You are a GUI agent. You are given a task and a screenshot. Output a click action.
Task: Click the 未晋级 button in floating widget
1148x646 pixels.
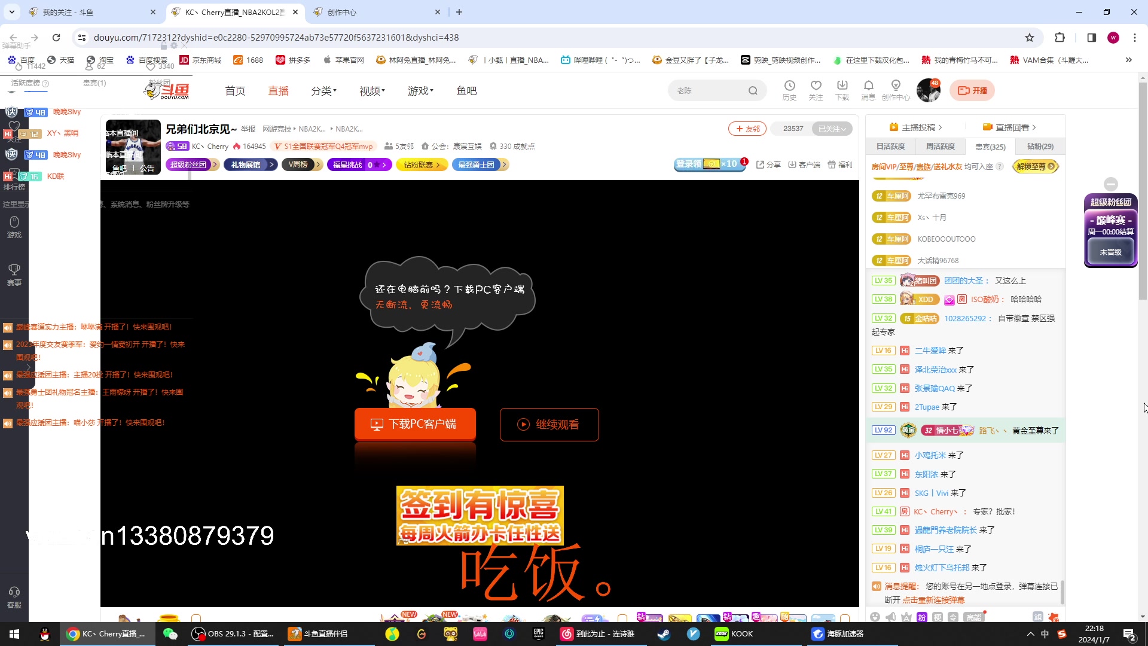pyautogui.click(x=1110, y=252)
